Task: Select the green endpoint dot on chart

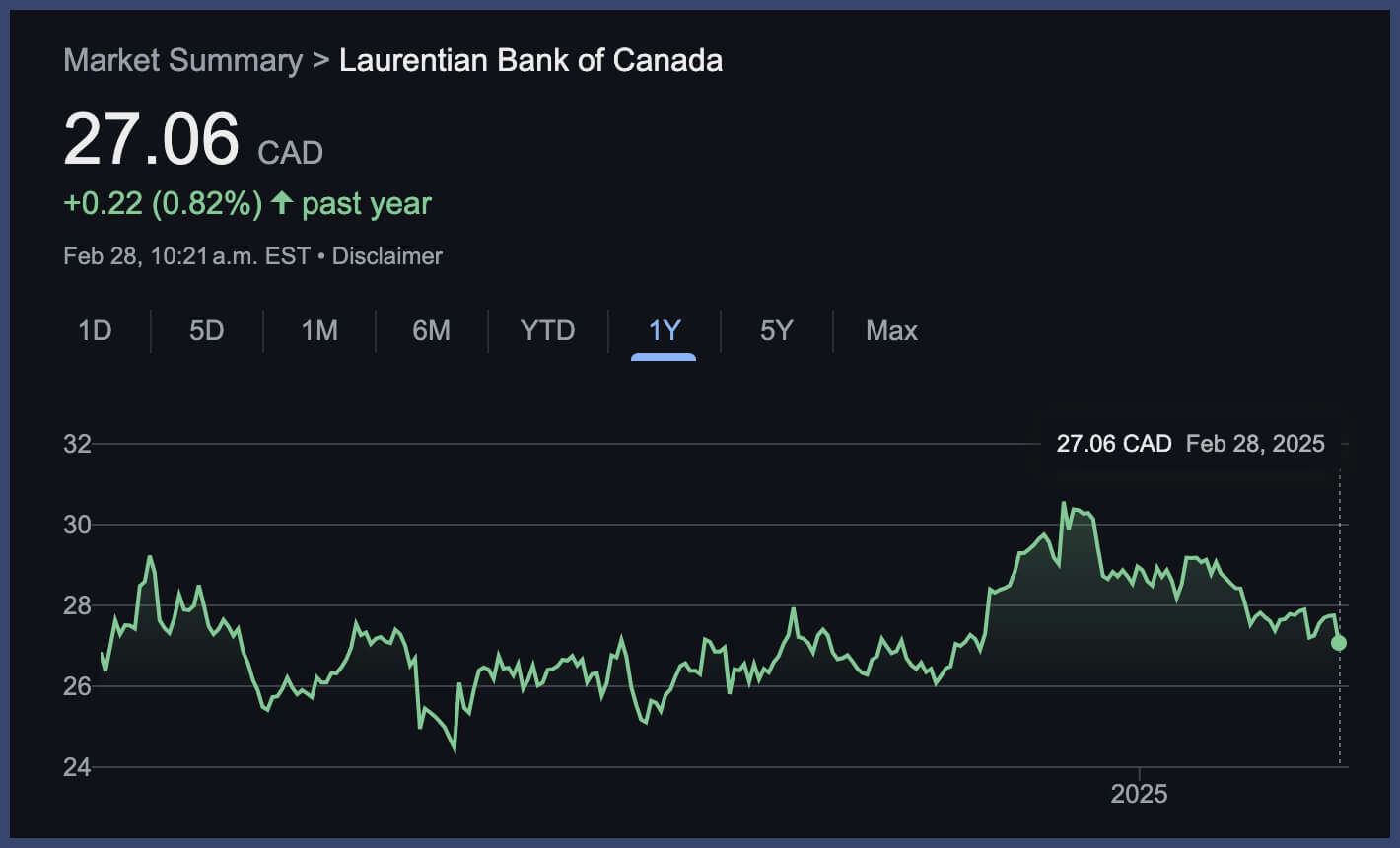Action: [x=1338, y=644]
